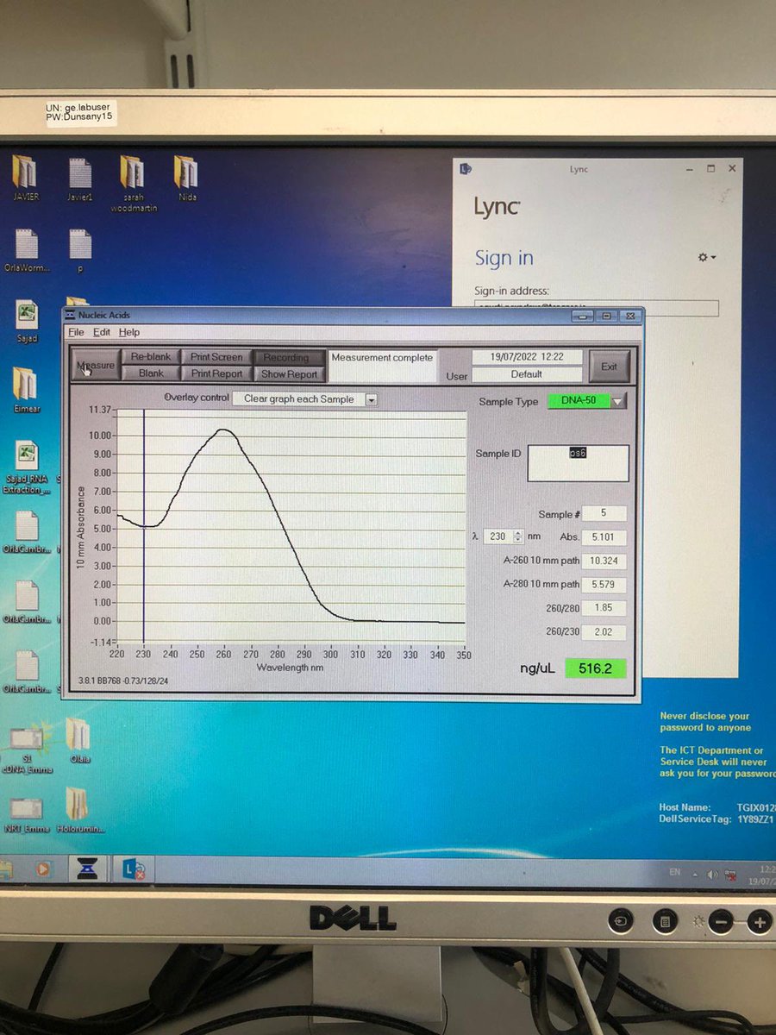Click the wavelength 230 nm stepper arrows
Screen dimensions: 776x1035
coord(517,536)
